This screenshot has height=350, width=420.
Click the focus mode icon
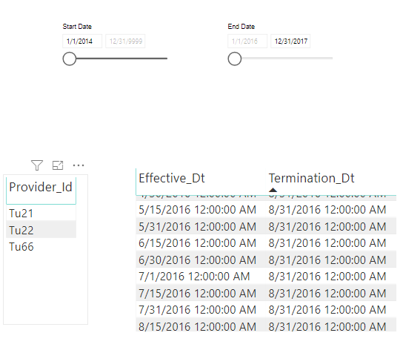(58, 165)
